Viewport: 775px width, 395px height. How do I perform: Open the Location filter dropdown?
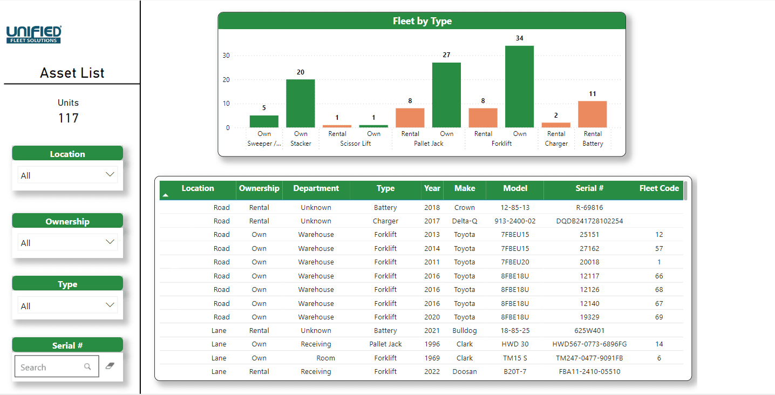[67, 175]
